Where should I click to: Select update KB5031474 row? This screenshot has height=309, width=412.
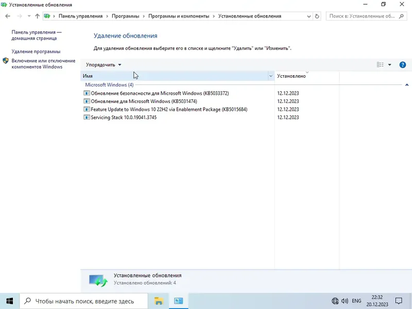pyautogui.click(x=144, y=101)
